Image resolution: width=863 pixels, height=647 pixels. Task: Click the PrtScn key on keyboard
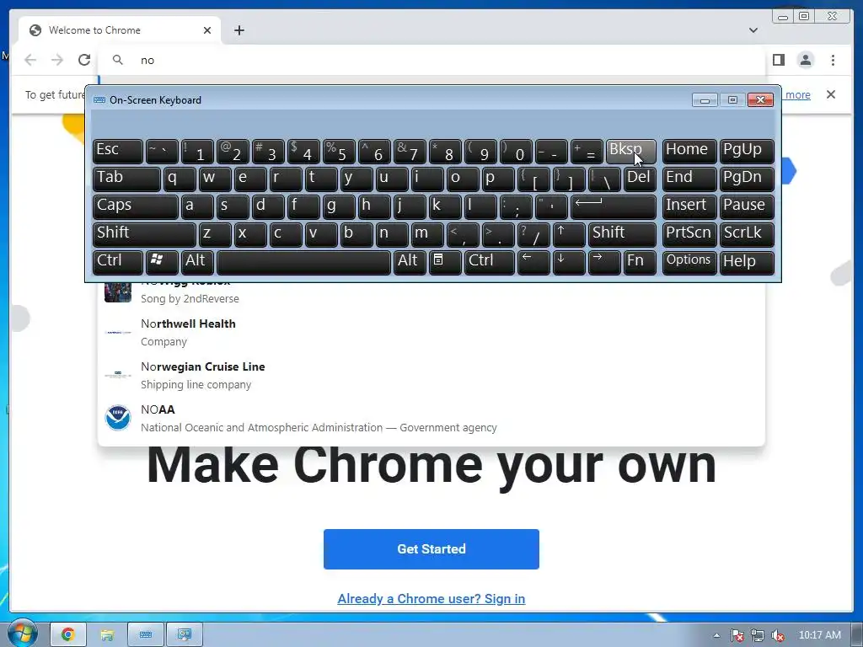[689, 235]
